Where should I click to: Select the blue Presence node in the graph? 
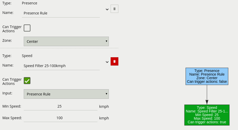click(207, 76)
